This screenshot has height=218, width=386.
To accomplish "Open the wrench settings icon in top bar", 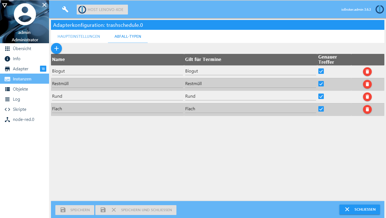I will pos(65,9).
